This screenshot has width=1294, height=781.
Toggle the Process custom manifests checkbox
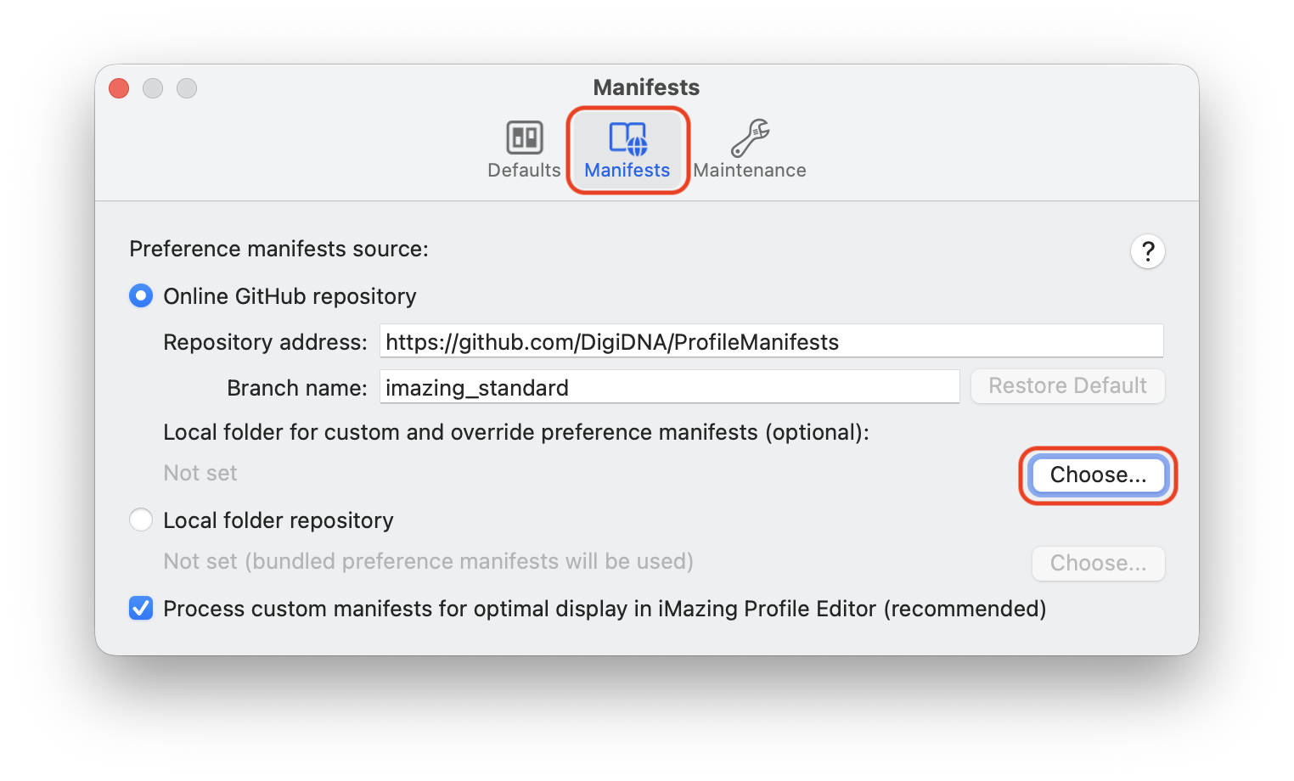tap(141, 609)
